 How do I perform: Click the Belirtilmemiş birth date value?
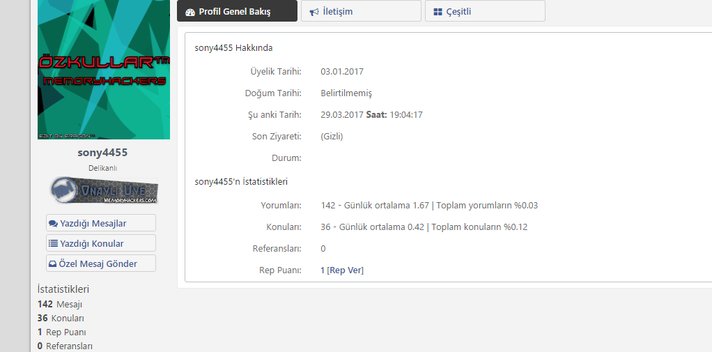(346, 93)
